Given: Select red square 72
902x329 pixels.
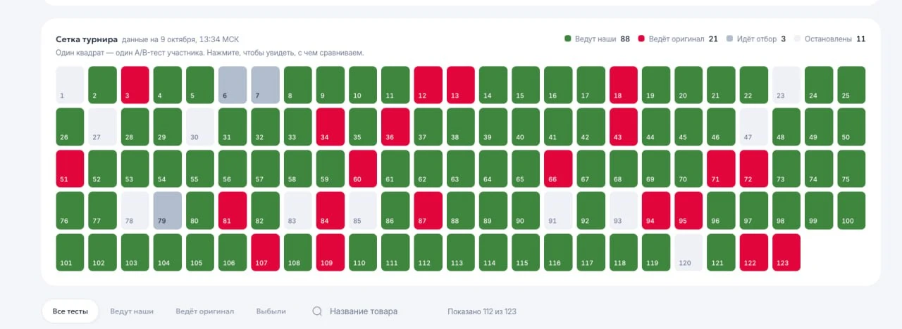Looking at the screenshot, I should coord(753,169).
